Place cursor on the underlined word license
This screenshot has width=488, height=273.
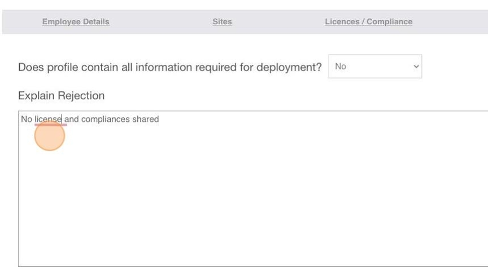pyautogui.click(x=48, y=119)
